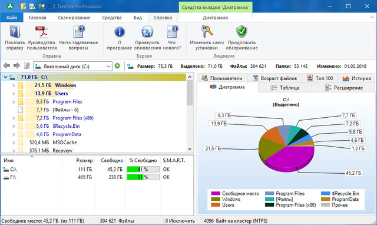The image size is (377, 225).
Task: Switch to the Сканирование ribbon tab
Action: tap(74, 18)
